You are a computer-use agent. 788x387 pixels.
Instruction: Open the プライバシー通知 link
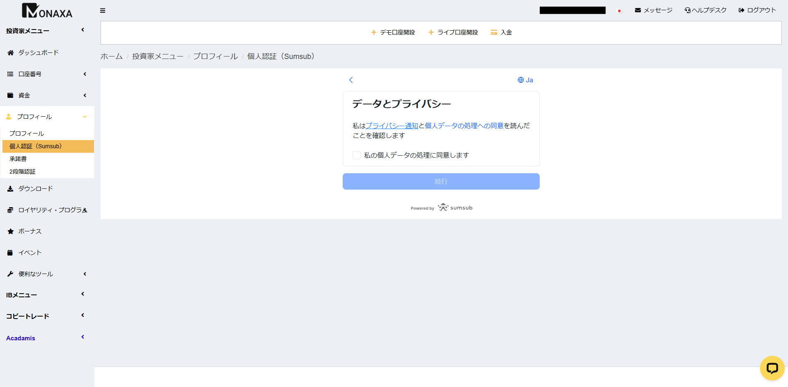click(392, 126)
